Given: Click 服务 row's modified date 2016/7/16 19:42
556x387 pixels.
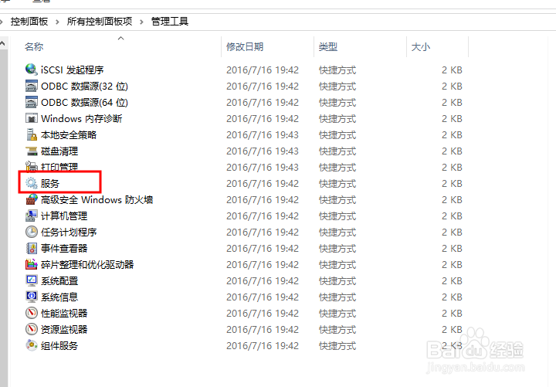Looking at the screenshot, I should coord(263,183).
